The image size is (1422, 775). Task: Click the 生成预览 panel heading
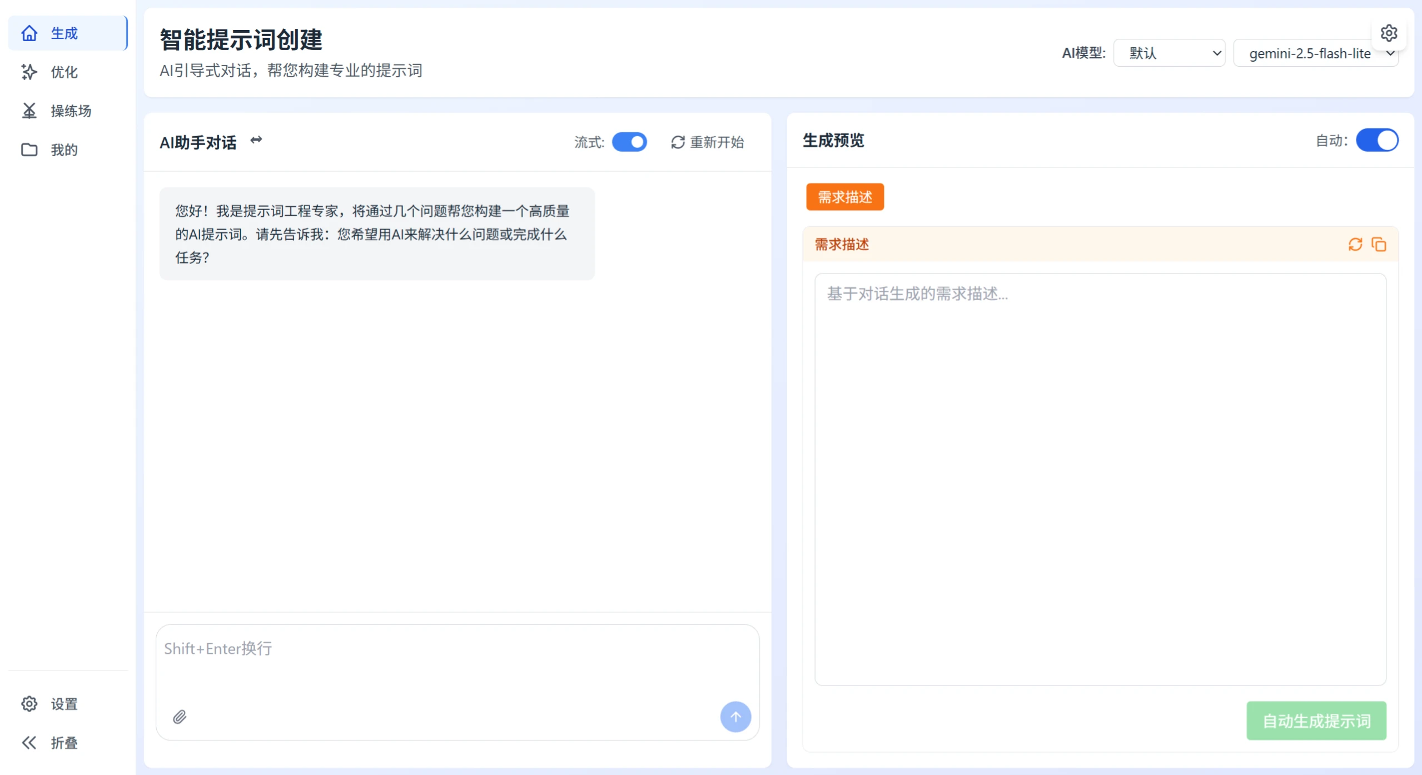pos(833,141)
